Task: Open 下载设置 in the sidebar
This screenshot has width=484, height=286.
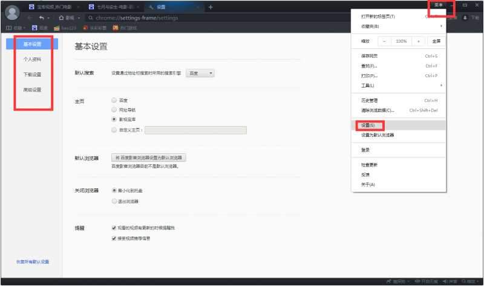Action: click(32, 74)
